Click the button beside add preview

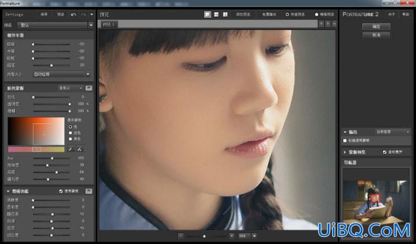click(269, 14)
